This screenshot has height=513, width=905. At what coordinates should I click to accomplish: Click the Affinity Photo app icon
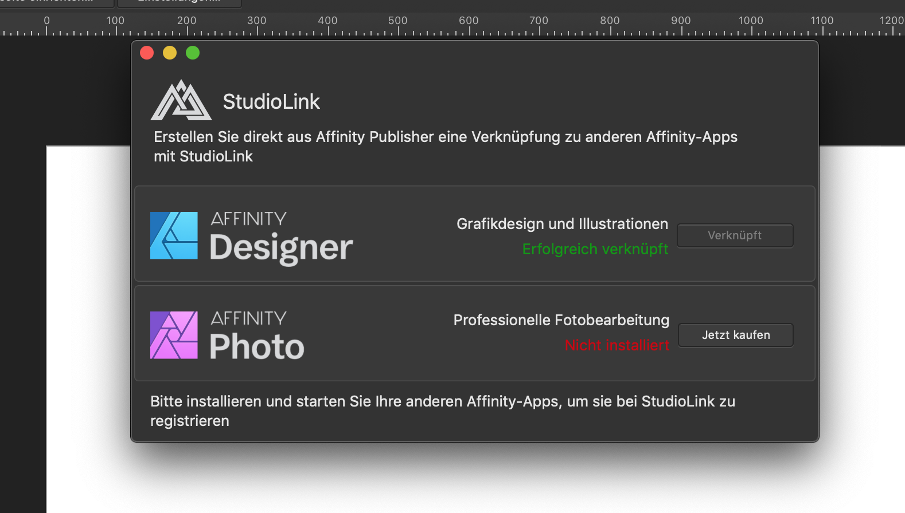(x=174, y=335)
